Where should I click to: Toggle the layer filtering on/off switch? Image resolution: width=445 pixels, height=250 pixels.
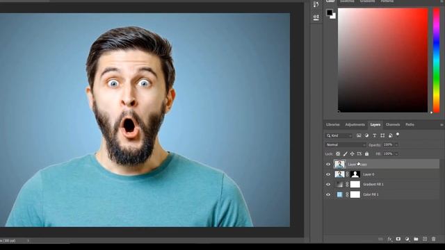coord(398,134)
